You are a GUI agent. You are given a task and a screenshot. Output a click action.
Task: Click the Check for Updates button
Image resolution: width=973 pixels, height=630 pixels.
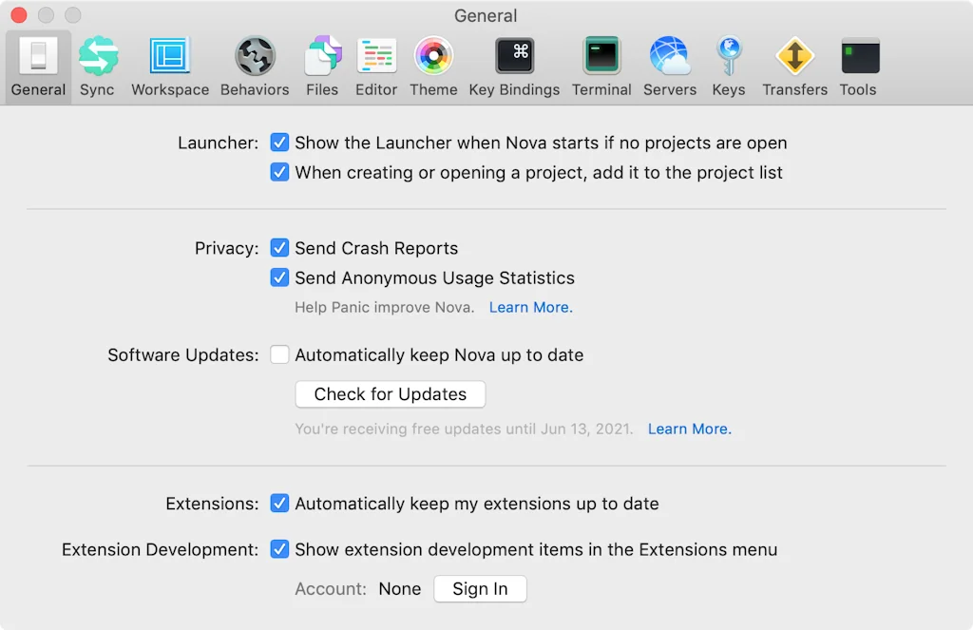[x=390, y=393]
